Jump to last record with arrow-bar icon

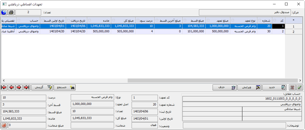[26, 87]
